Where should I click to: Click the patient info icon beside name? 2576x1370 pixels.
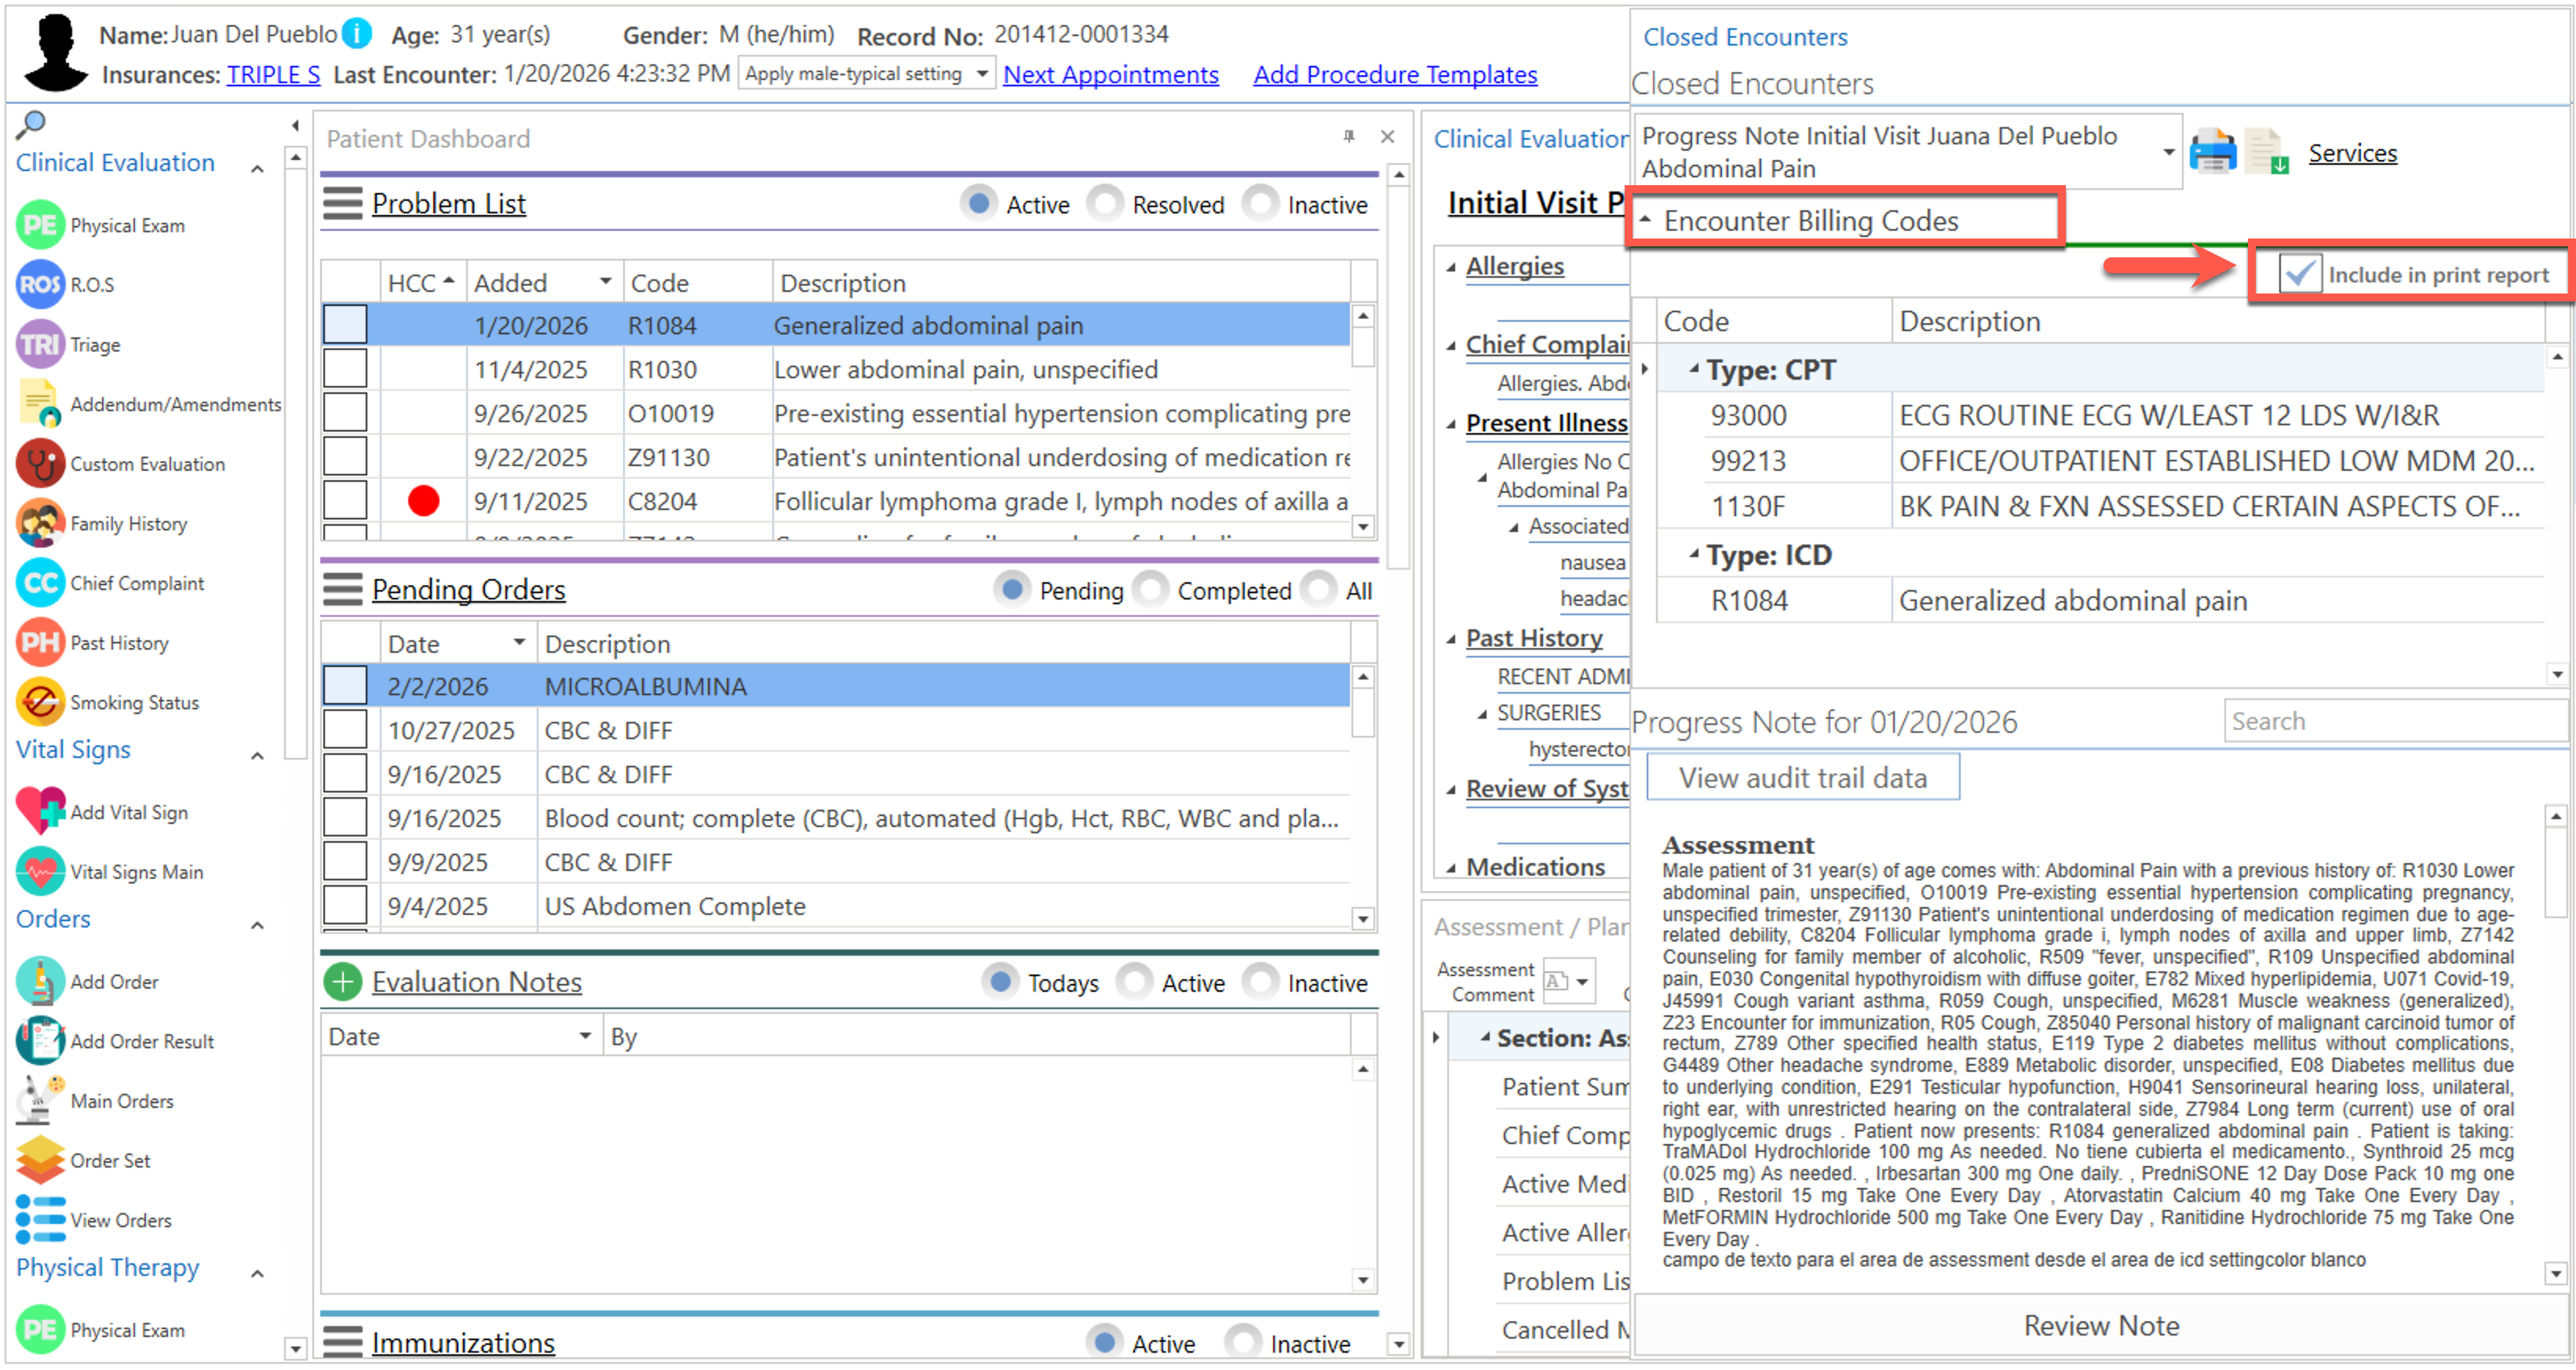pyautogui.click(x=357, y=34)
